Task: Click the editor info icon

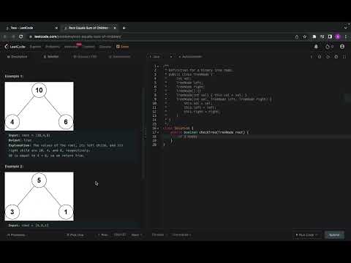Action: pos(312,57)
